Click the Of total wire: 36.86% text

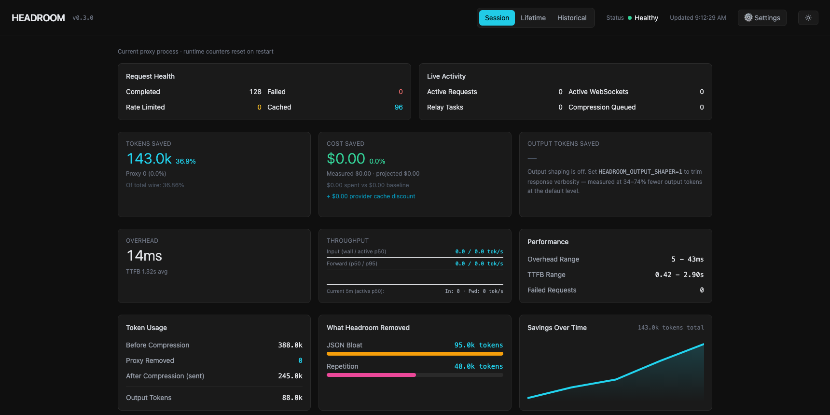click(x=155, y=185)
